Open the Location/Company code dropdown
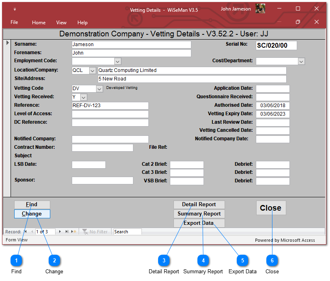The image size is (330, 281). (92, 70)
